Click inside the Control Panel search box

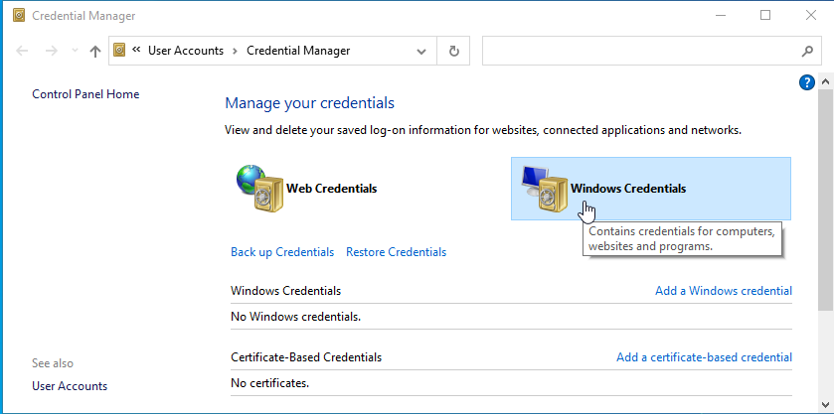tap(636, 51)
